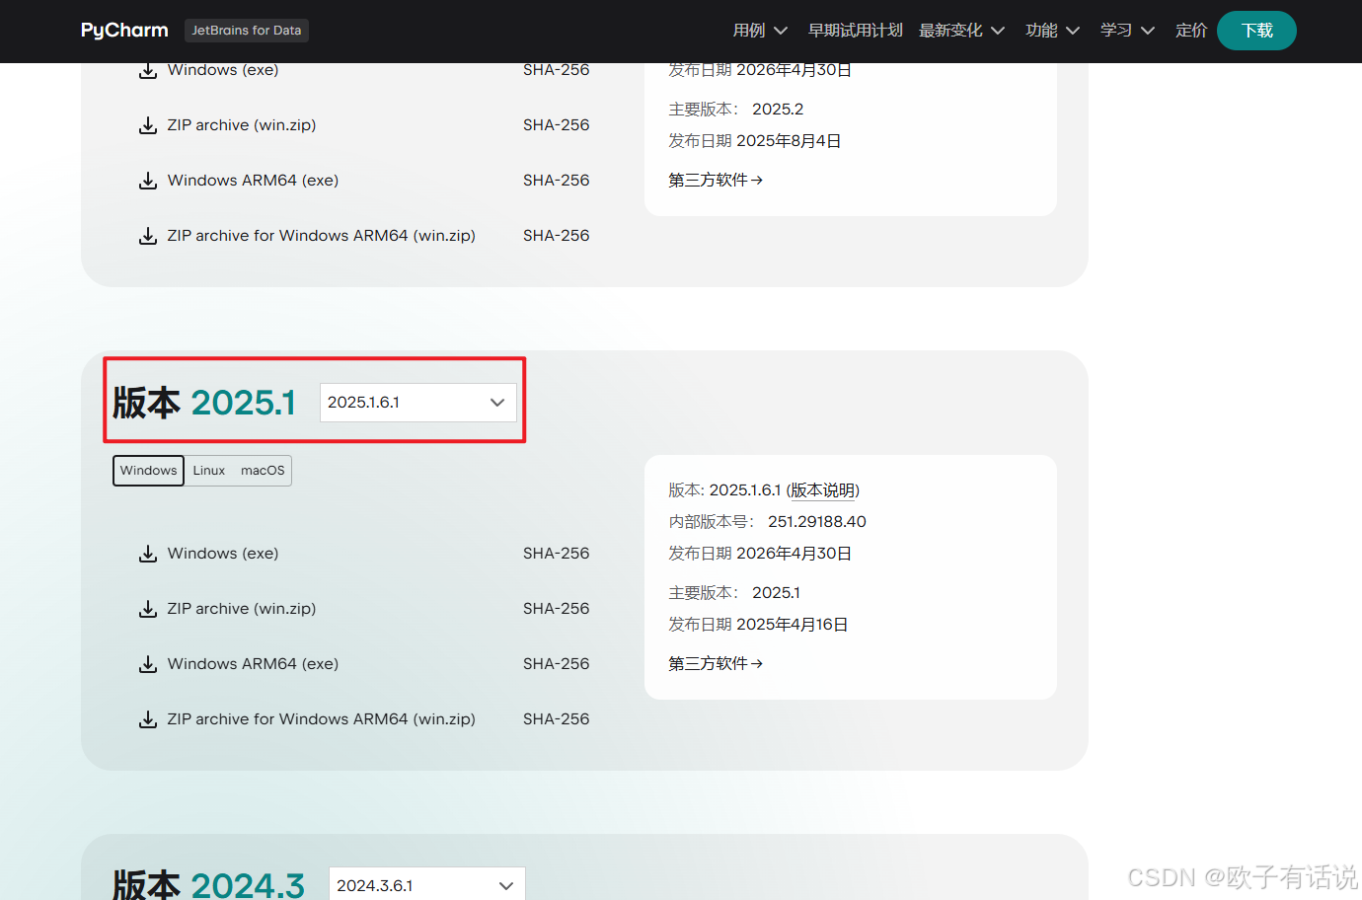Open SHA-256 for 2025.1 ZIP archive (win.zip)
Viewport: 1362px width, 900px height.
557,609
